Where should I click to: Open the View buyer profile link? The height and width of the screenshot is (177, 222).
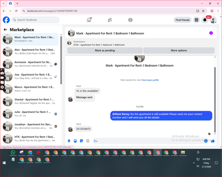pyautogui.click(x=150, y=80)
